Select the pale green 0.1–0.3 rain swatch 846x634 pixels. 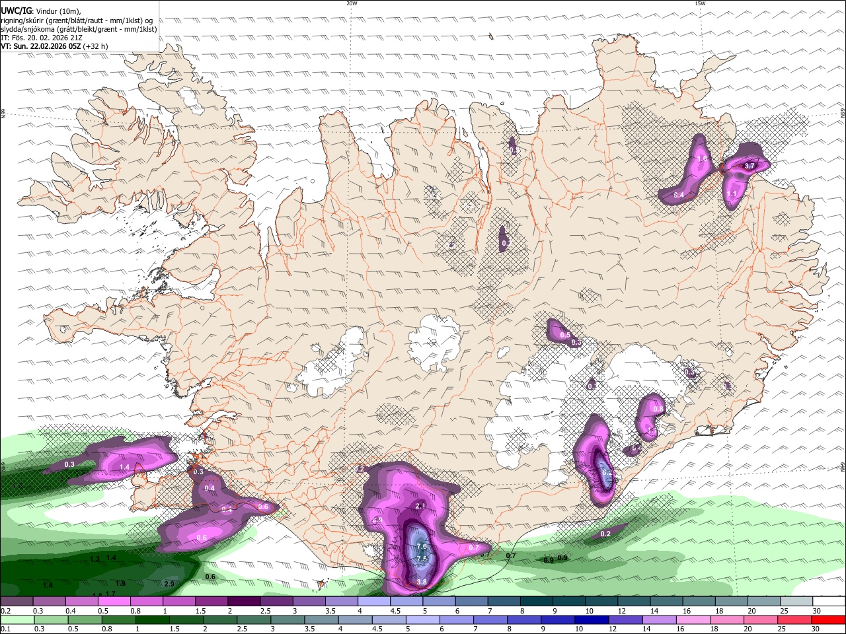[x=17, y=619]
